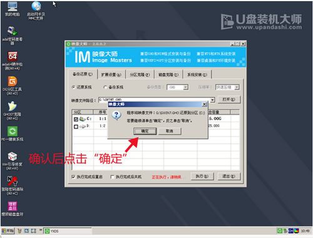313x238 pixels.
Task: Click the Start button on the taskbar
Action: coord(8,230)
